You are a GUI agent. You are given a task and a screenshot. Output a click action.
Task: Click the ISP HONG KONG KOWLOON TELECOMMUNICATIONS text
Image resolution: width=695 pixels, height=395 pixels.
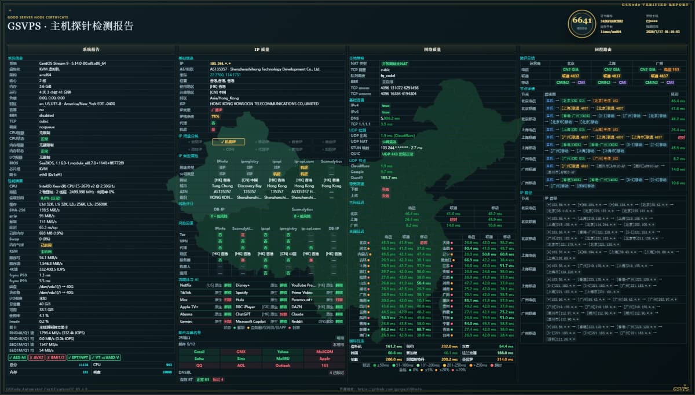264,104
